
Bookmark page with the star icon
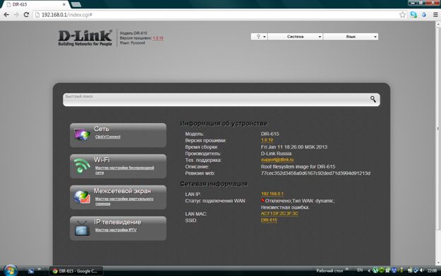coord(402,15)
